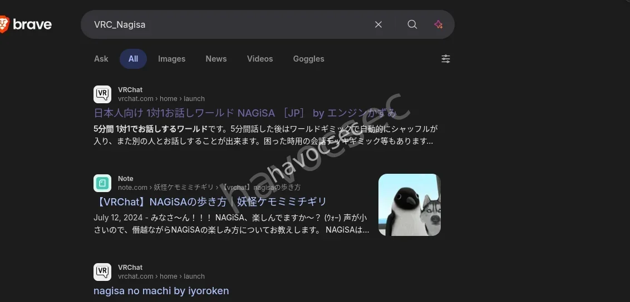
Task: Click the Note site favicon icon
Action: tap(102, 183)
